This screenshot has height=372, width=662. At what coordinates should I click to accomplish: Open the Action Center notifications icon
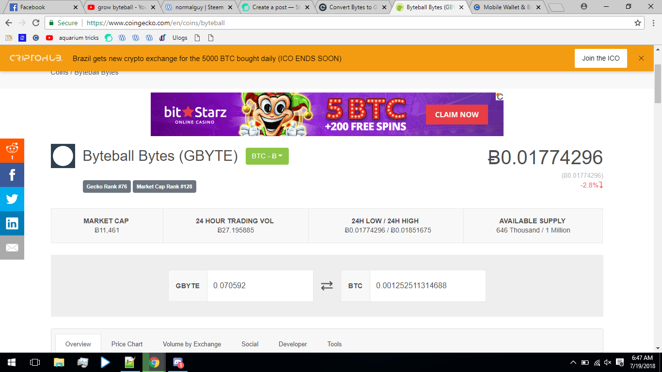pos(620,362)
